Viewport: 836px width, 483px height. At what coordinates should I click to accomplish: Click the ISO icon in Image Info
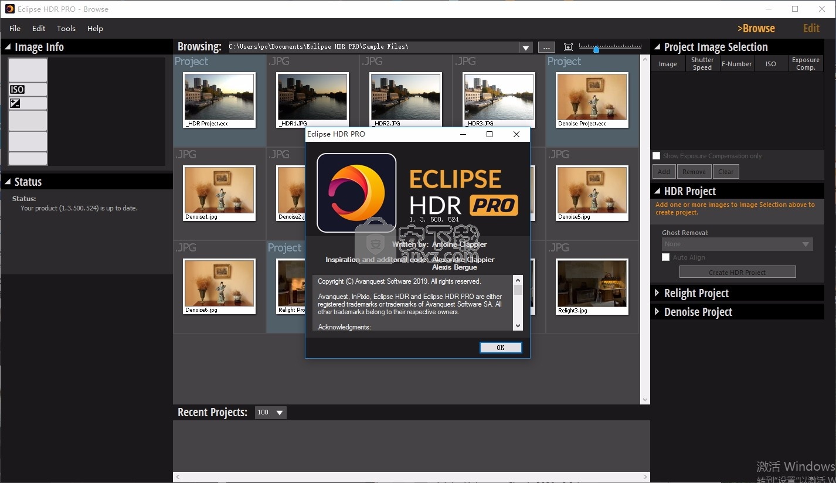(17, 90)
